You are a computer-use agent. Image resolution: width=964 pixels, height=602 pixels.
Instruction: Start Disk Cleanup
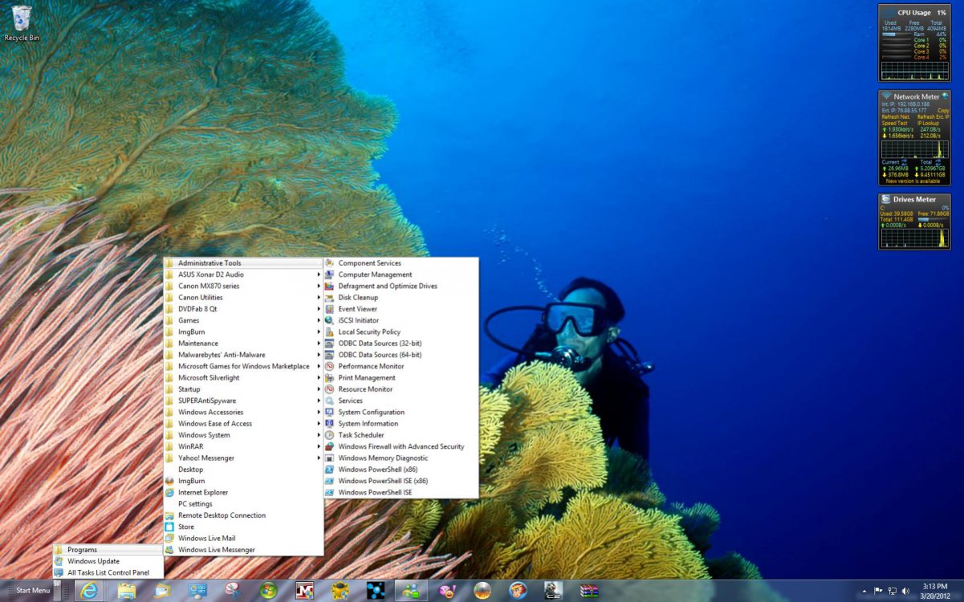click(x=401, y=297)
